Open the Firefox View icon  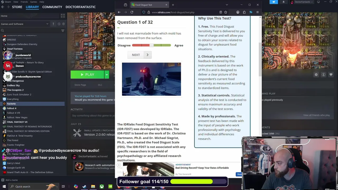[x=125, y=5]
